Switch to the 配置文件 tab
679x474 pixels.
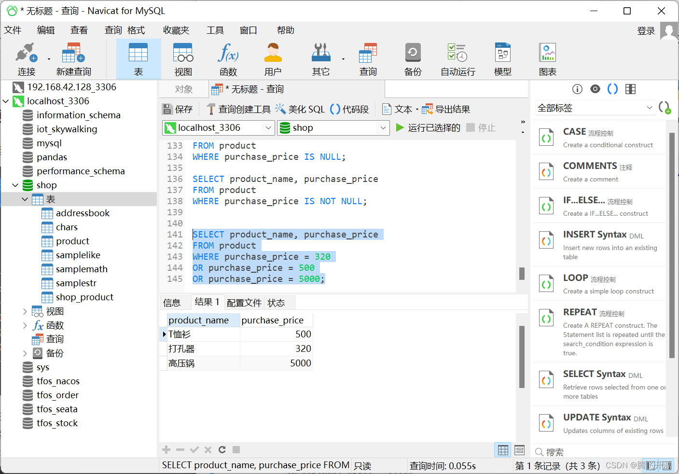(244, 303)
